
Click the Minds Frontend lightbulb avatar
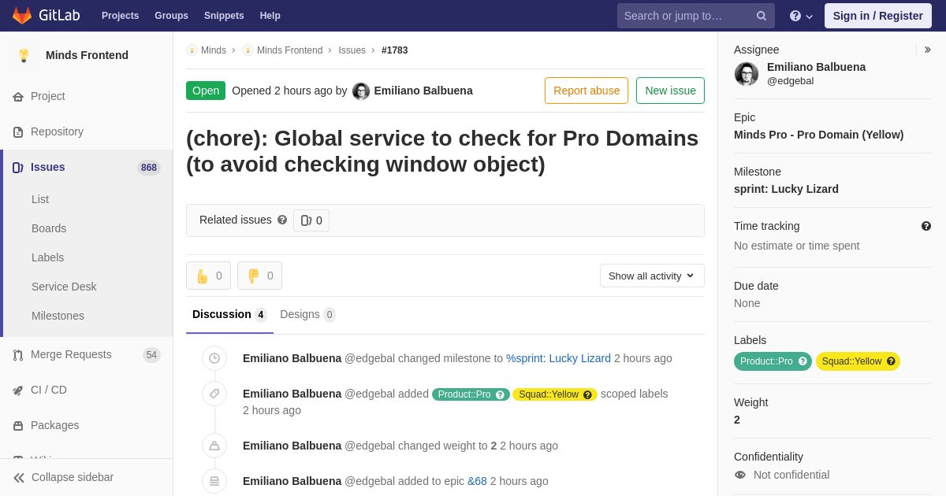tap(24, 55)
